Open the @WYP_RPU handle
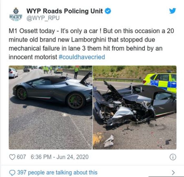 (43, 18)
